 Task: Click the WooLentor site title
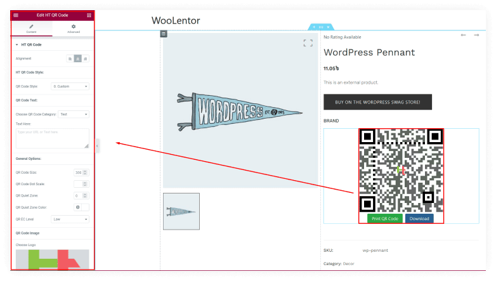(x=176, y=20)
